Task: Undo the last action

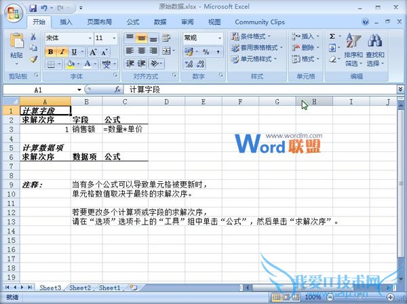Action: (44, 8)
